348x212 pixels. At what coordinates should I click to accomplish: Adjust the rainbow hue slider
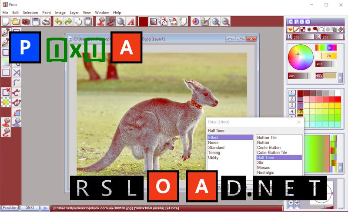click(x=326, y=47)
